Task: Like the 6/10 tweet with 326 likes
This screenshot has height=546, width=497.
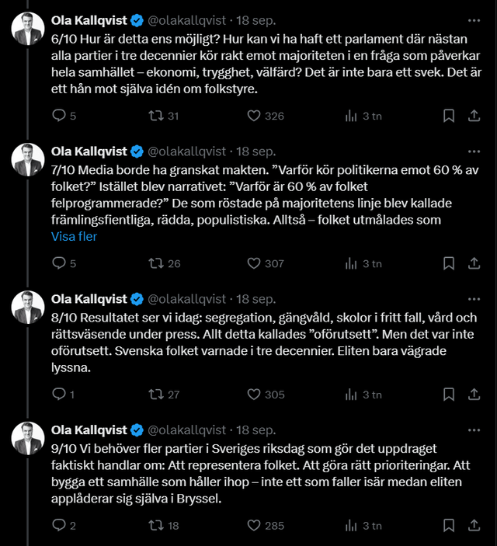Action: pos(253,116)
